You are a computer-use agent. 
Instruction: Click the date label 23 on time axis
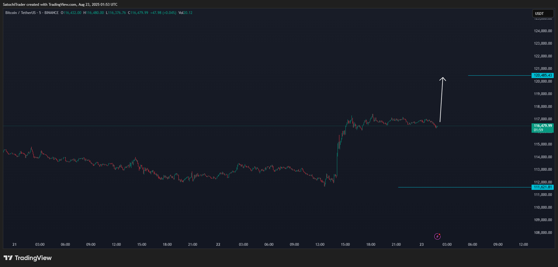pos(421,245)
